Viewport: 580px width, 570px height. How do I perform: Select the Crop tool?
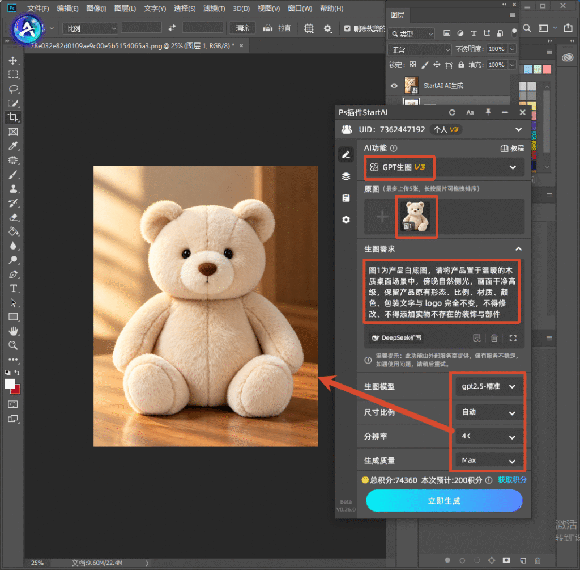click(13, 117)
